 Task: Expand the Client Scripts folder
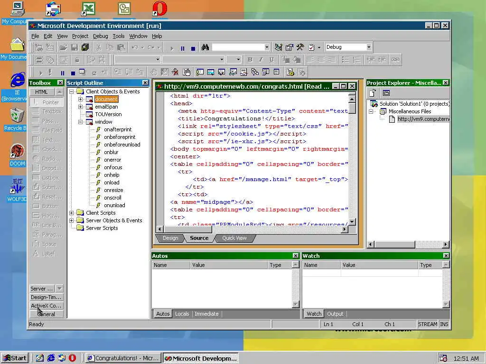[72, 213]
